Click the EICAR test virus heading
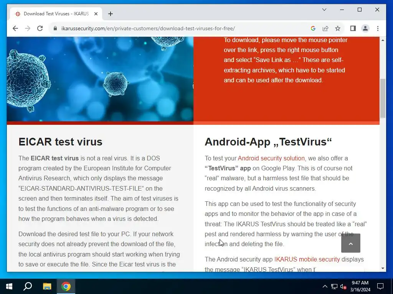This screenshot has height=294, width=393. coord(60,142)
